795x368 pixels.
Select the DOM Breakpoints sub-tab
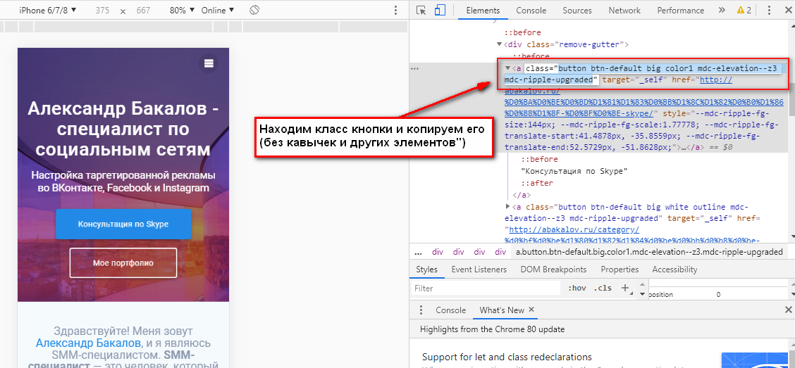tap(554, 269)
